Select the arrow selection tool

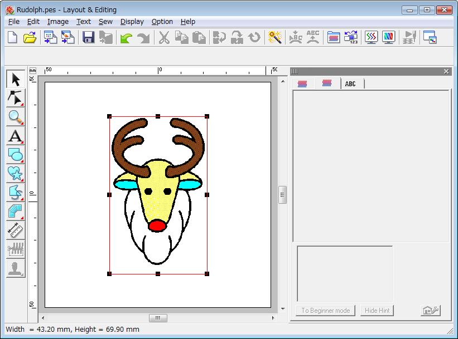pyautogui.click(x=16, y=79)
